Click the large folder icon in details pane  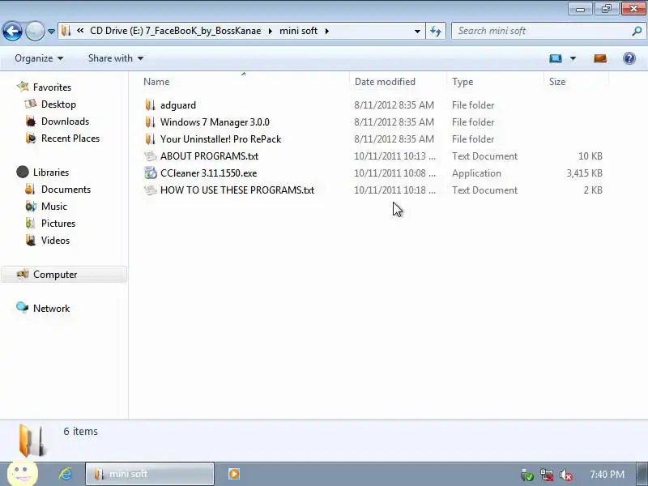click(x=32, y=441)
